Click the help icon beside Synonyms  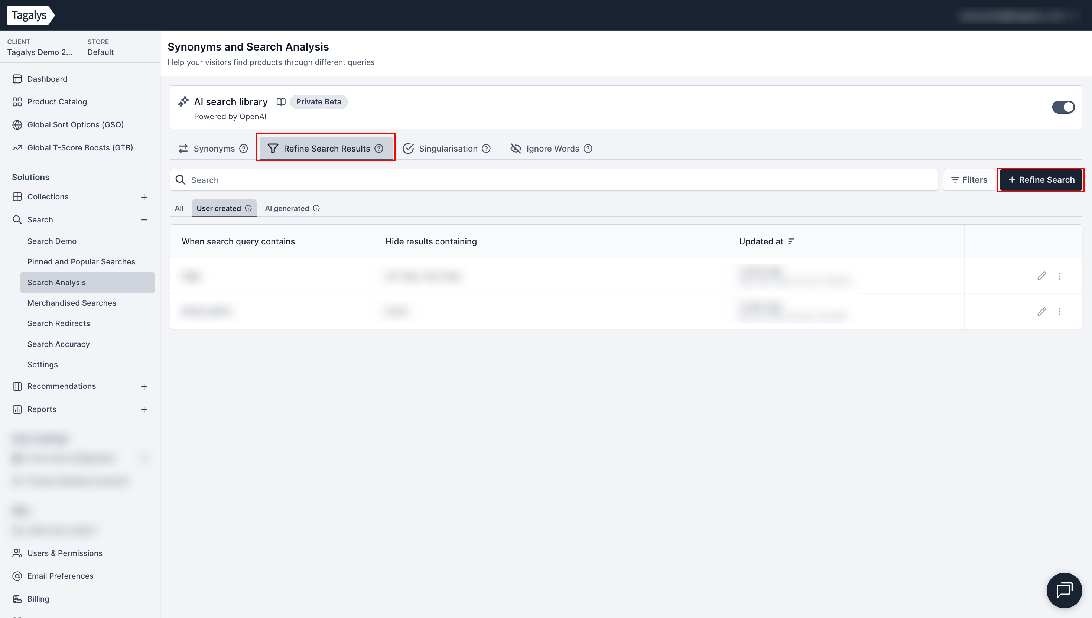[244, 149]
